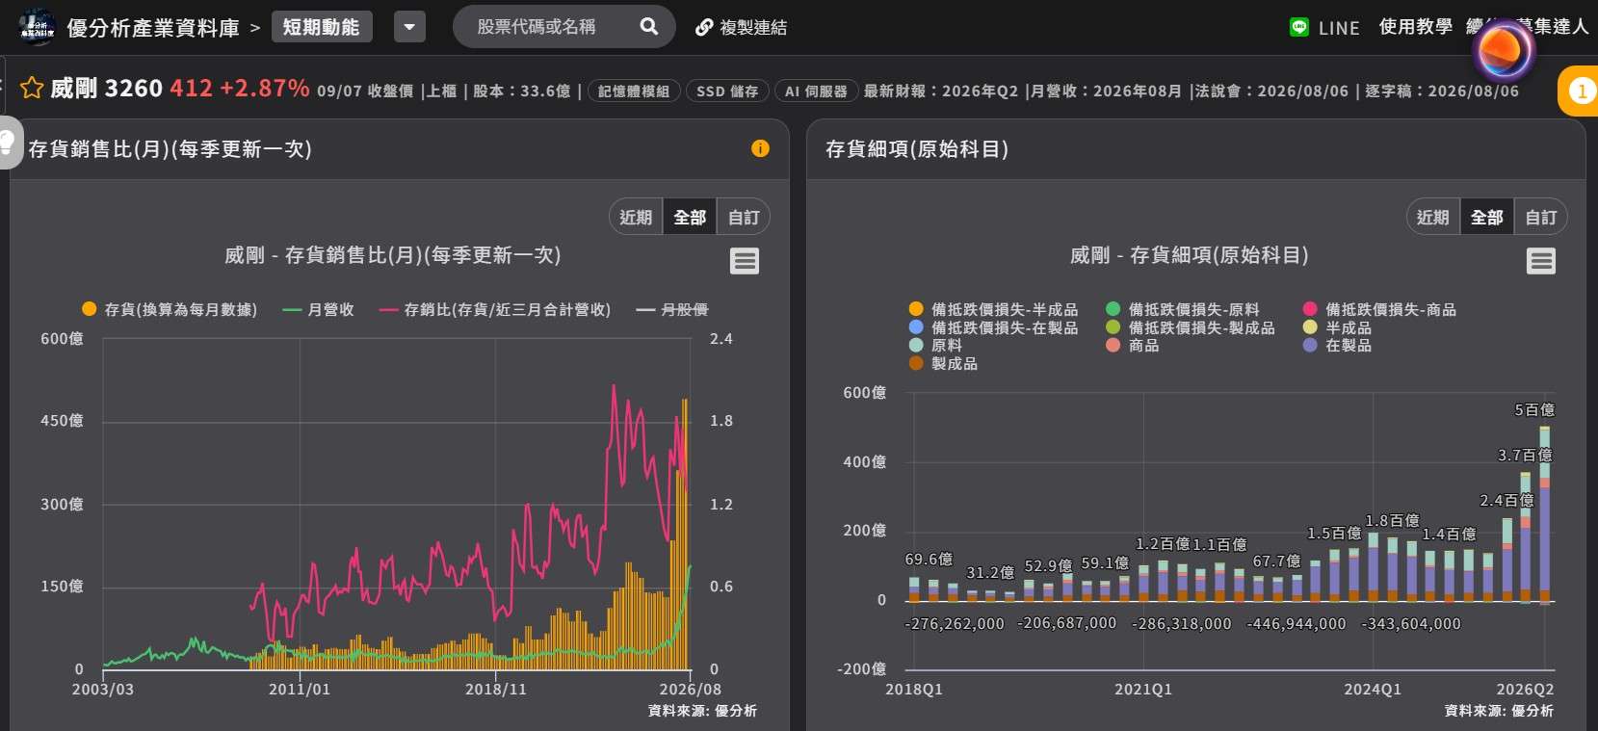Select 近期 range in 存貨銷售比 panel
Screen dimensions: 1598x731
636,217
